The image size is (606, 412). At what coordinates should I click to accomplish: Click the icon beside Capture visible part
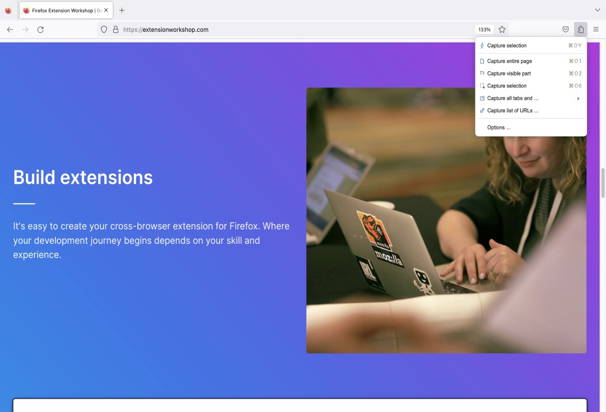click(482, 73)
